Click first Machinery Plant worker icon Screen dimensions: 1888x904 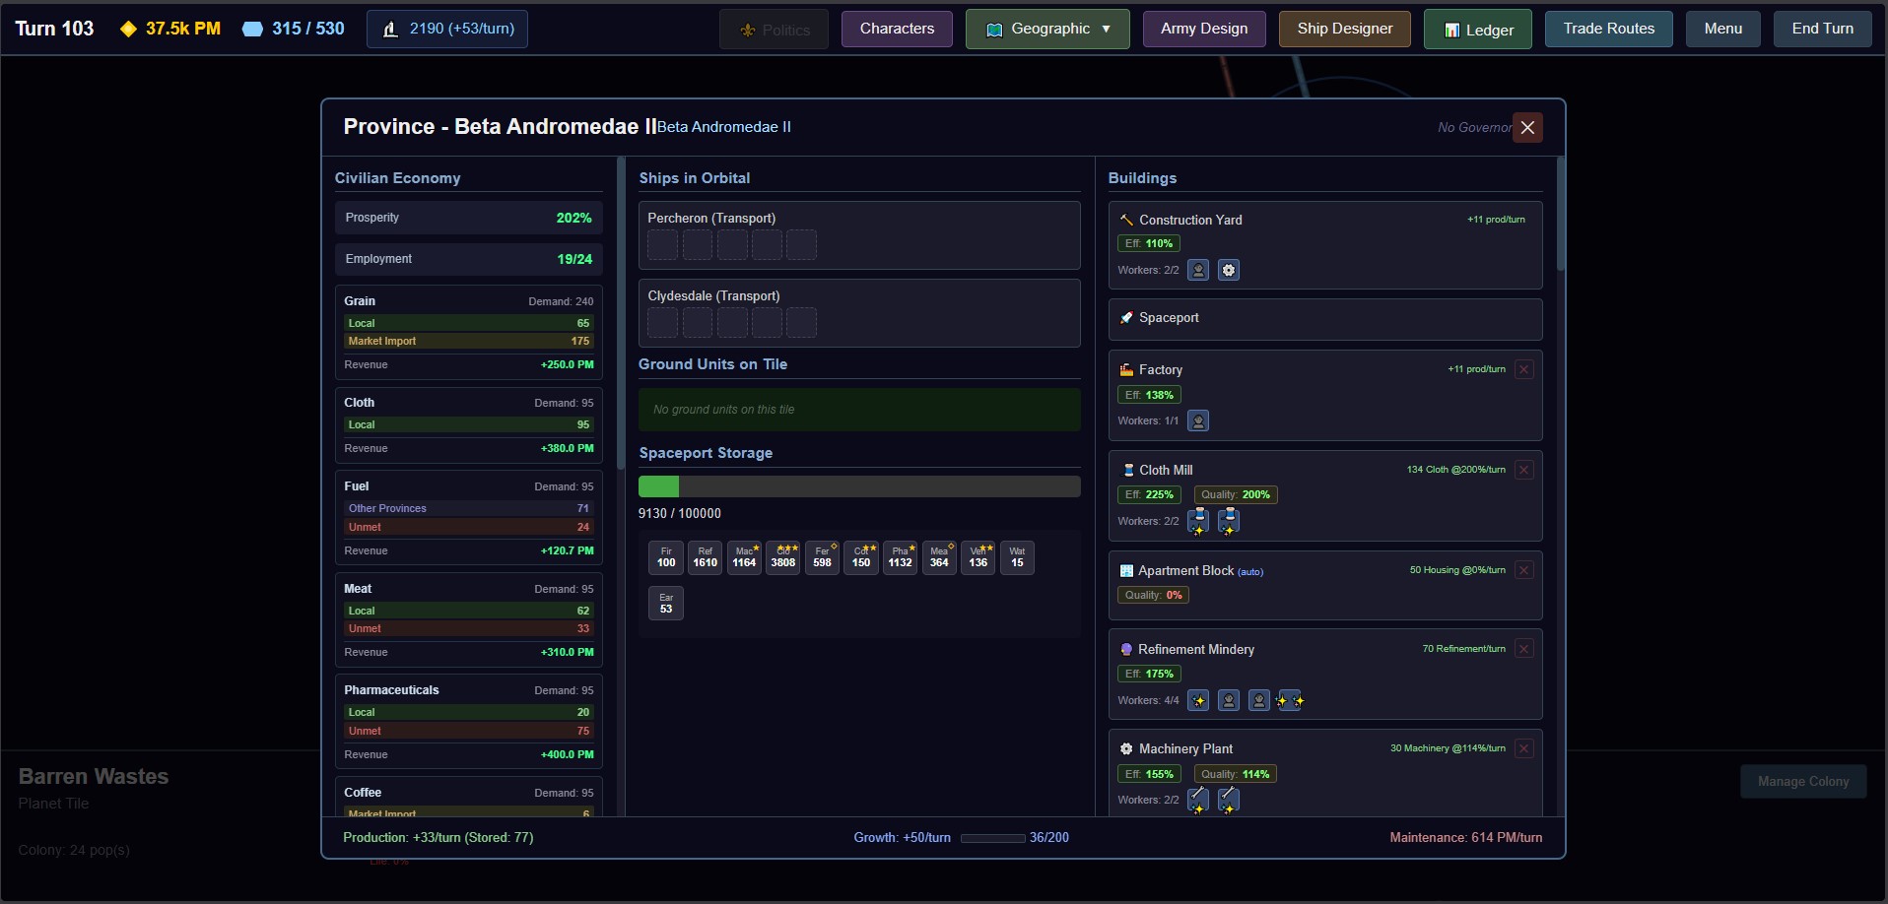click(1198, 800)
